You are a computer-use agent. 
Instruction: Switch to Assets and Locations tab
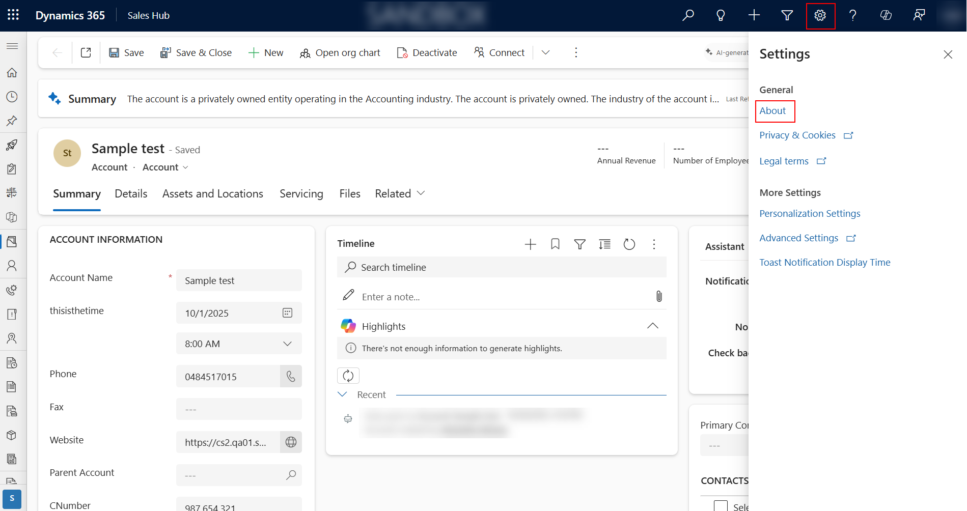(213, 194)
